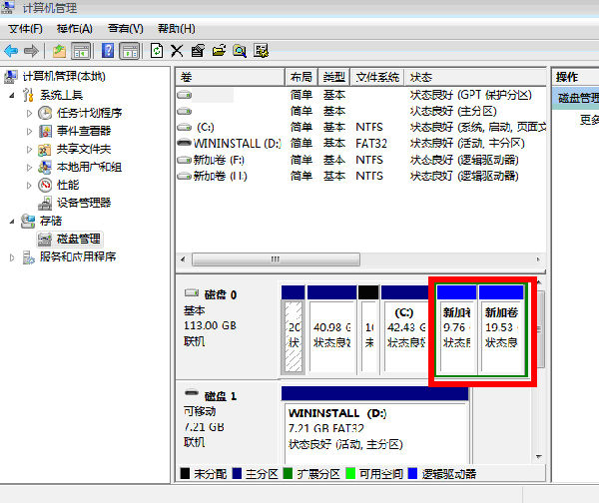Click the Properties toolbar icon
Screen dimensions: 599x504
coord(198,50)
